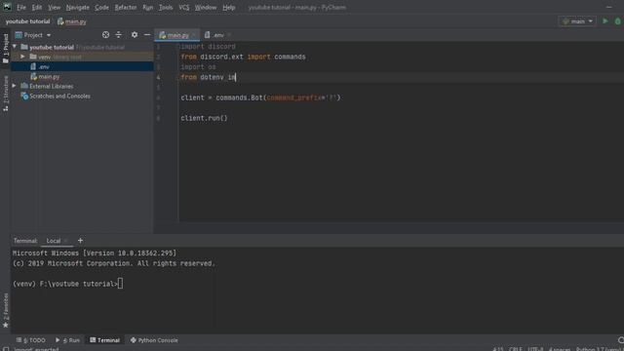Open the Edit menu
This screenshot has height=351, width=624.
pyautogui.click(x=37, y=7)
